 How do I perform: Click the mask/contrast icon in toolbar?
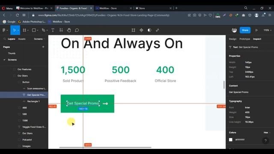[x=149, y=30]
